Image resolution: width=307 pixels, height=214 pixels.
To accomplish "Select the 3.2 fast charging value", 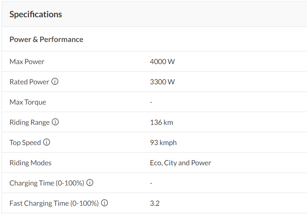I will (x=154, y=203).
